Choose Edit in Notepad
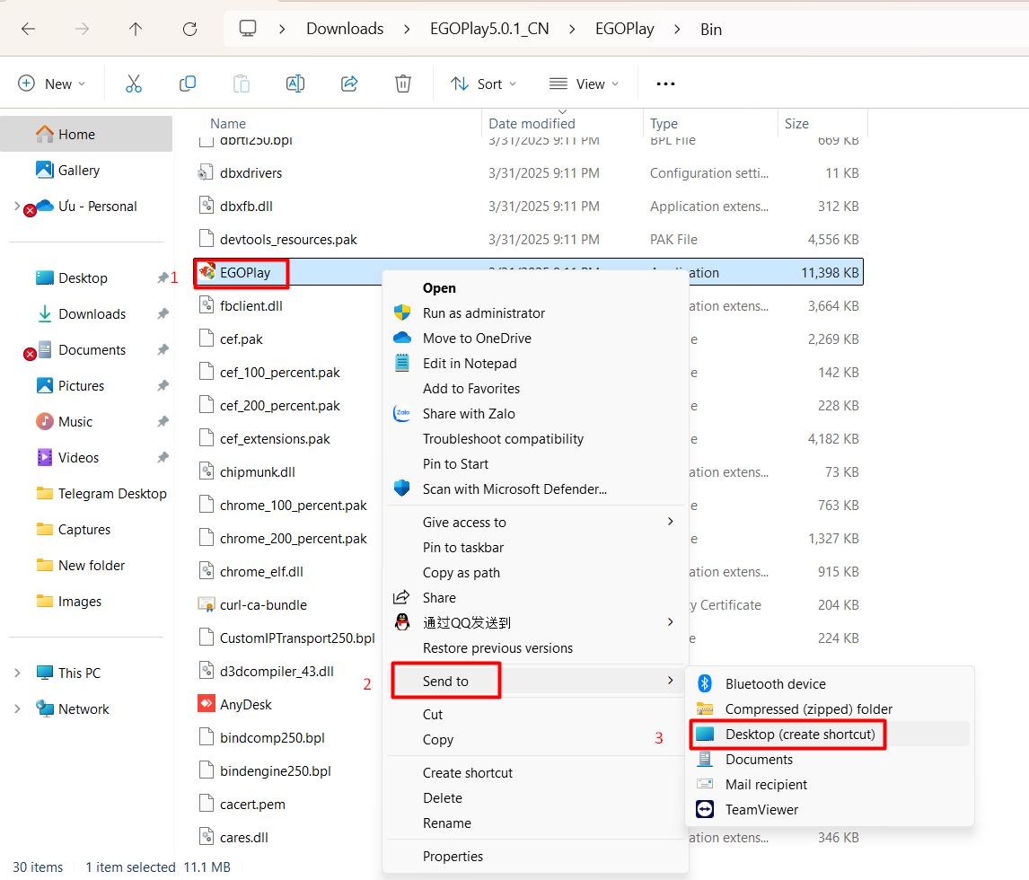 pyautogui.click(x=535, y=364)
